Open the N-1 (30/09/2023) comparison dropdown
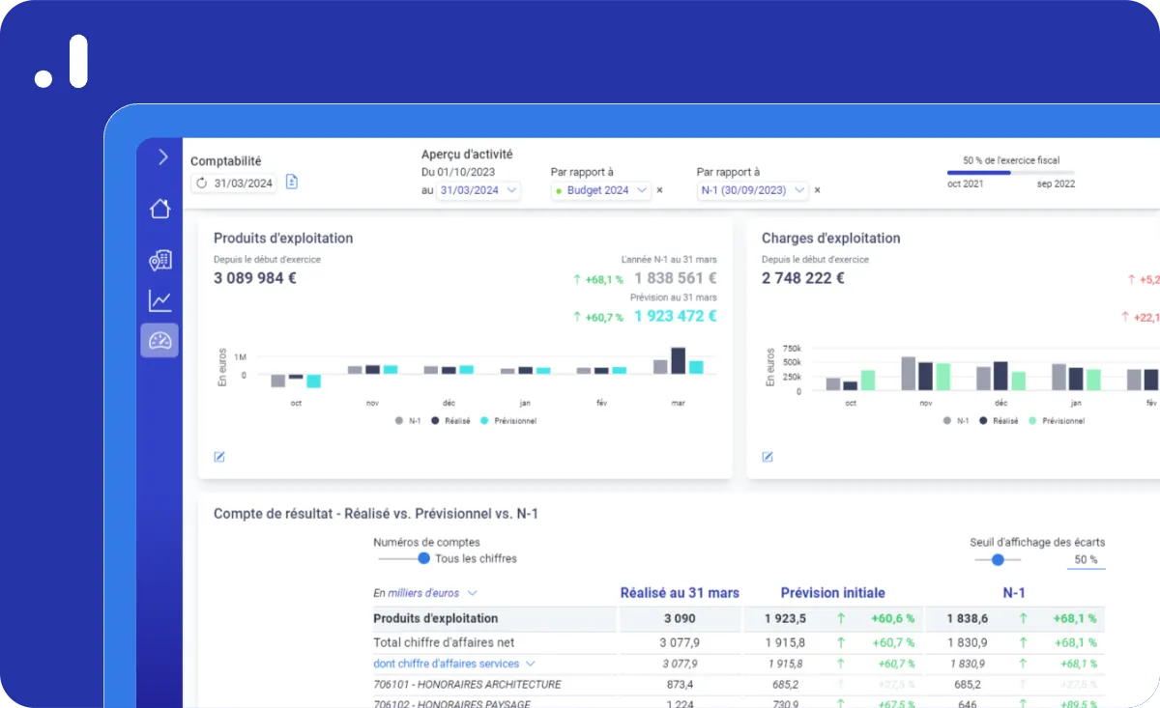Image resolution: width=1160 pixels, height=708 pixels. pos(752,190)
